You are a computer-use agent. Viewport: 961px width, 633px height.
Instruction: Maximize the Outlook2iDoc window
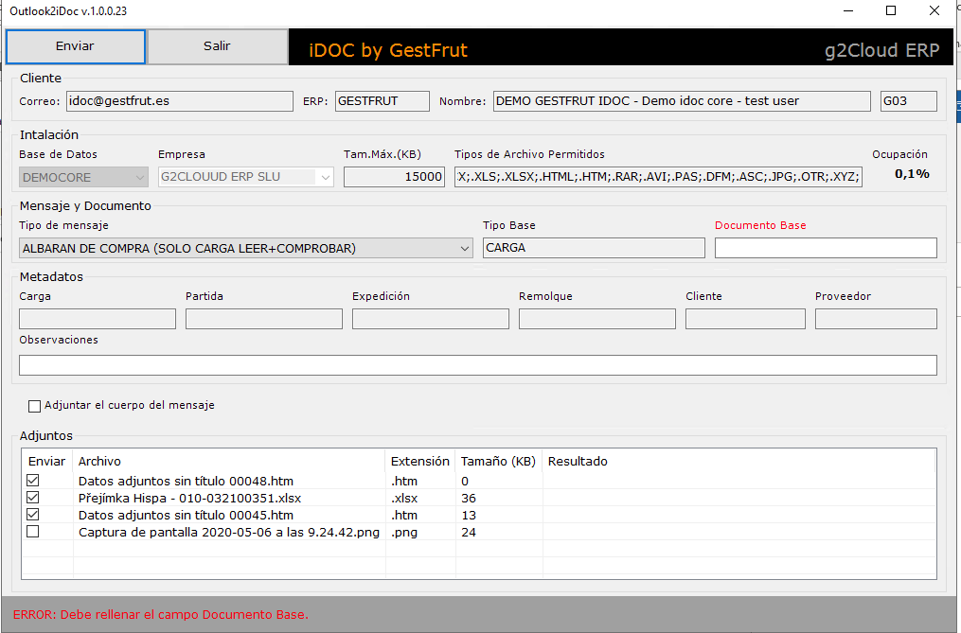point(891,10)
